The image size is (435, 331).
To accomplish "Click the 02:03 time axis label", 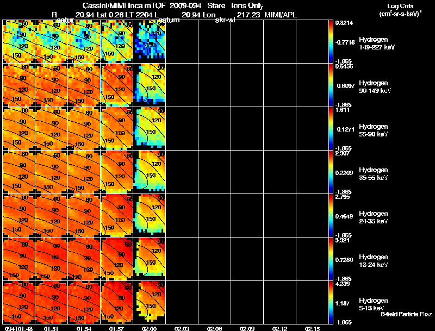I will pyautogui.click(x=182, y=328).
